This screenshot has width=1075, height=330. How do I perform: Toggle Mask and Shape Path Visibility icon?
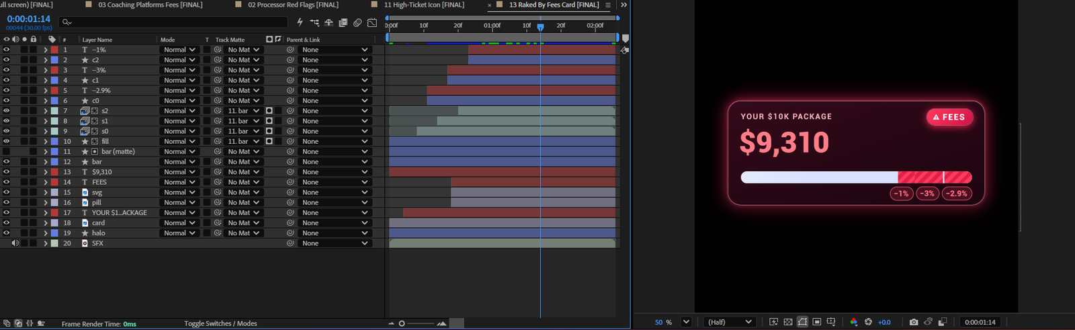802,322
